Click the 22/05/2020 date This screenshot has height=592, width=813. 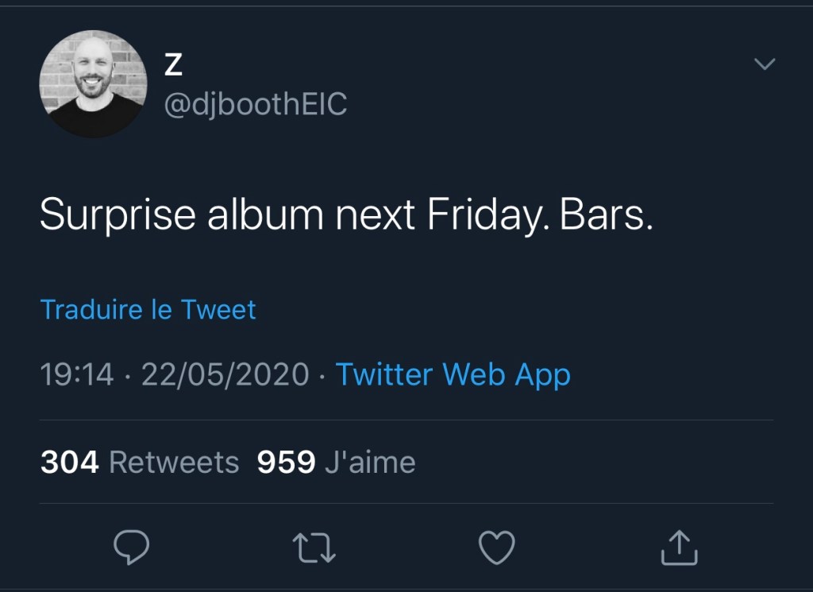click(225, 374)
